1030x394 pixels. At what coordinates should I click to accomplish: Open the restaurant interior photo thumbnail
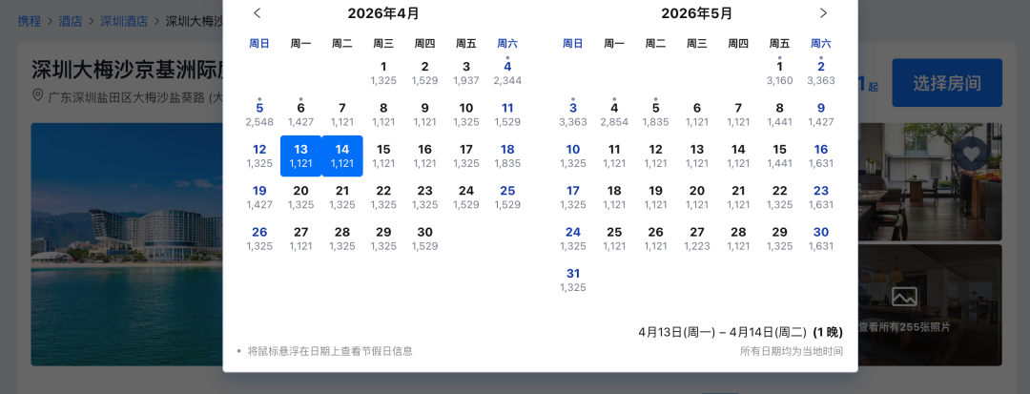(930, 182)
